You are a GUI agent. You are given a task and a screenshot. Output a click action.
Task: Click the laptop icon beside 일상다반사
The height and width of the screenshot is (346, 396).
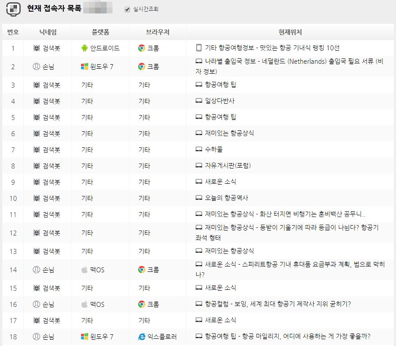click(199, 101)
